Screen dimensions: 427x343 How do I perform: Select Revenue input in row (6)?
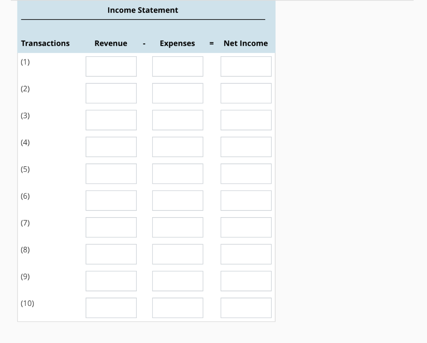tap(111, 200)
